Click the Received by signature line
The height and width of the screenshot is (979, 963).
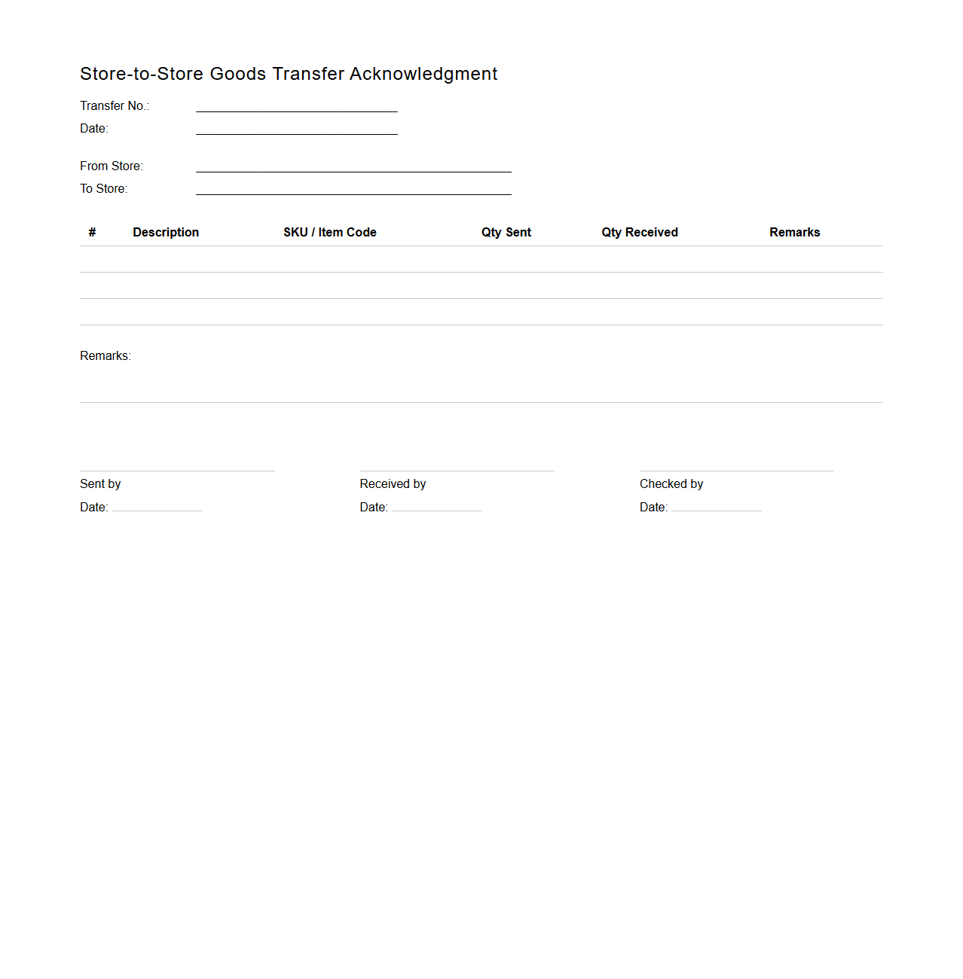(x=457, y=470)
